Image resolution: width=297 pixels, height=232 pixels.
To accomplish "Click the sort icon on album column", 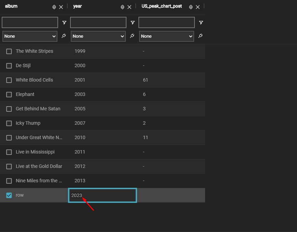I will 54,7.
